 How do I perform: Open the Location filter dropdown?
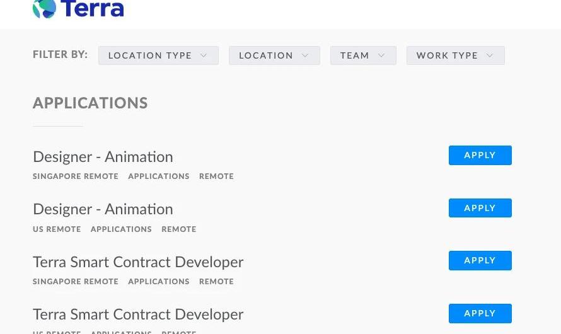pos(274,55)
